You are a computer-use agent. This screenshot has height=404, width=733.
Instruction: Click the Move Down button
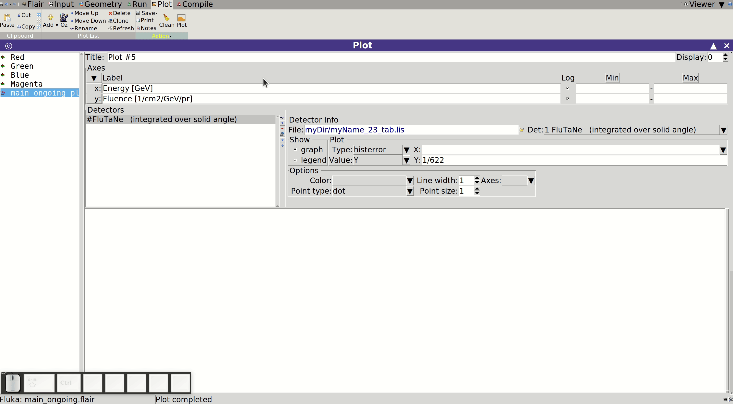(88, 21)
